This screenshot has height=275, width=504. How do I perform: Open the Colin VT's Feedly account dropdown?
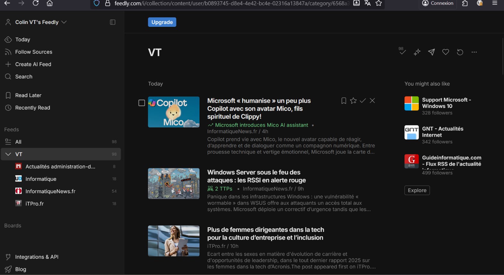pyautogui.click(x=41, y=22)
